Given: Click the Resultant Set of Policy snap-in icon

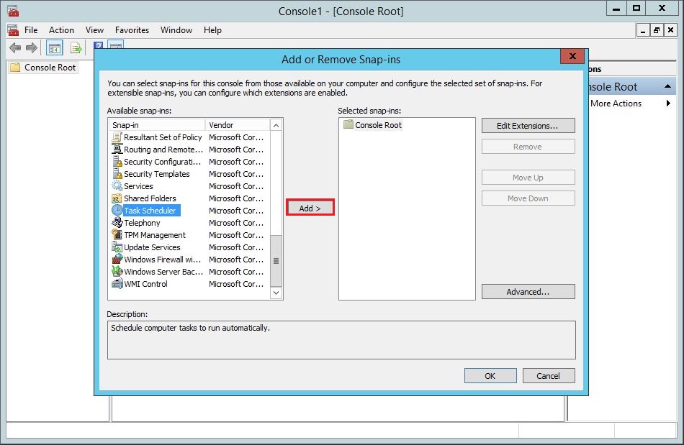Looking at the screenshot, I should [x=117, y=137].
